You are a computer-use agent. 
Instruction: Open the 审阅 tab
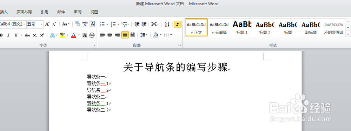78,12
